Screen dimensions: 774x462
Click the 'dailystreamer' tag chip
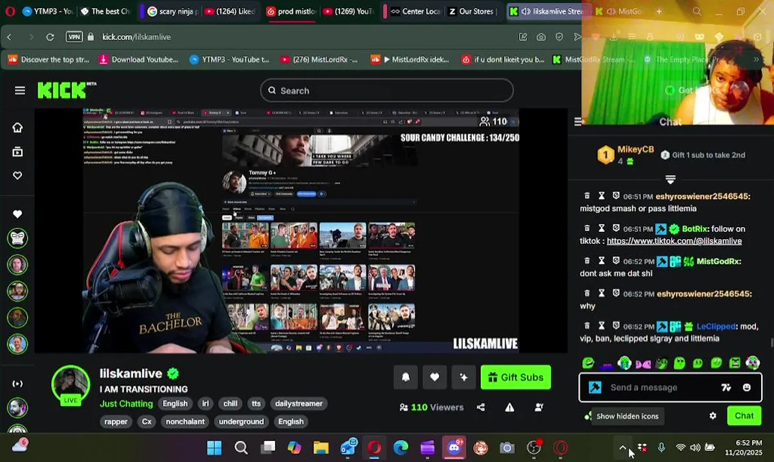(x=299, y=404)
